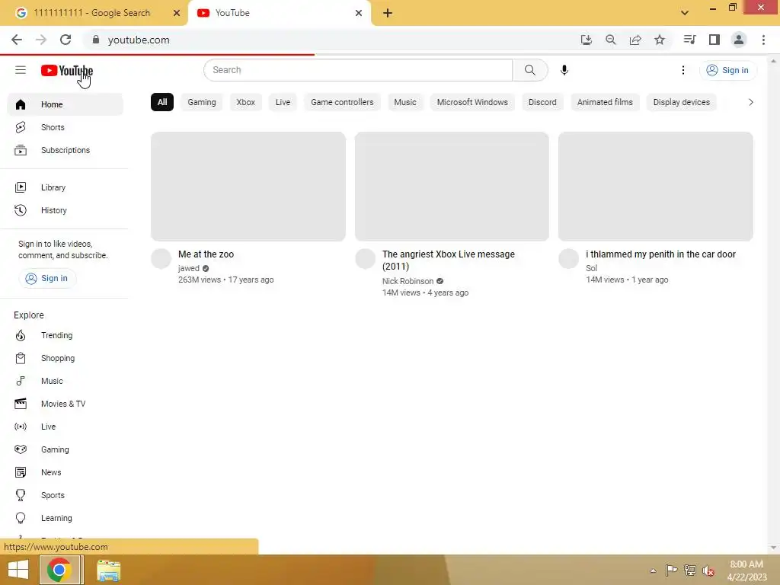Viewport: 780px width, 585px height.
Task: Open Home in the sidebar
Action: [x=66, y=104]
